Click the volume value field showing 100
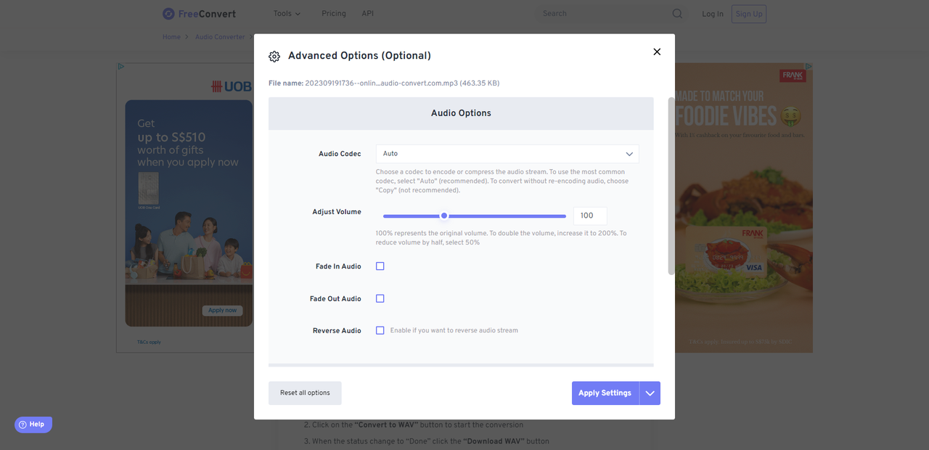 point(590,216)
